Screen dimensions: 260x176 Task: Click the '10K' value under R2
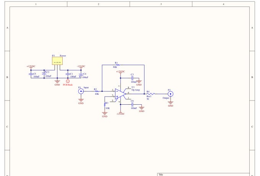tap(97, 94)
